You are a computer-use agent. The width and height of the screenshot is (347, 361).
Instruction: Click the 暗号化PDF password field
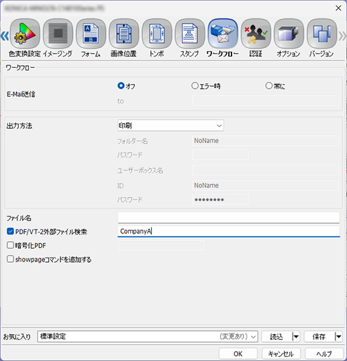coord(161,245)
